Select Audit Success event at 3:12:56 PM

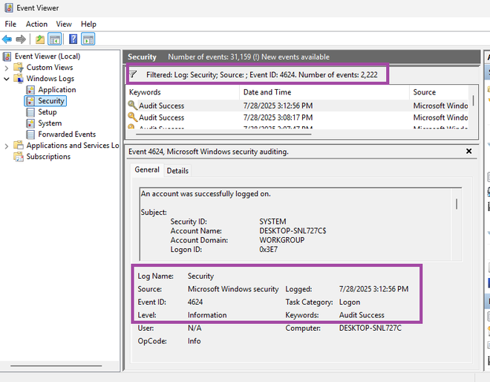click(297, 106)
